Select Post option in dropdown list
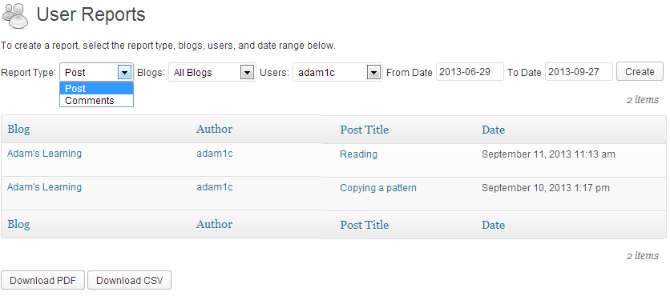 (96, 88)
